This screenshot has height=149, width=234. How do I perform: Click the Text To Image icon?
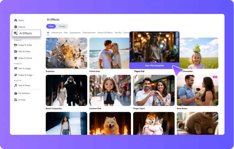tap(16, 69)
